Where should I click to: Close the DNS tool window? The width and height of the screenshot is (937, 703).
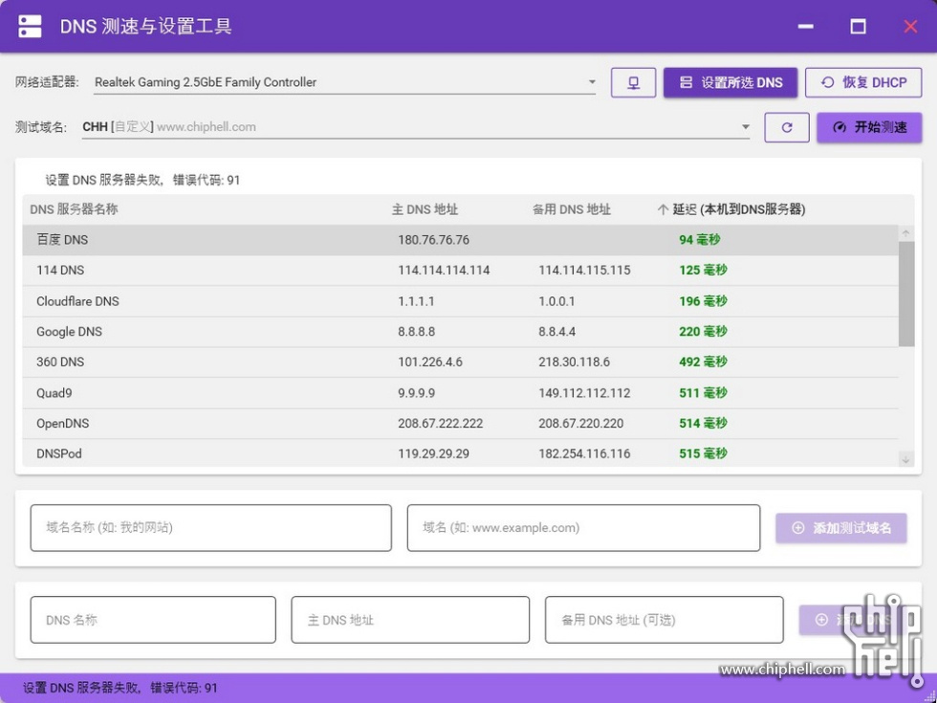tap(910, 27)
